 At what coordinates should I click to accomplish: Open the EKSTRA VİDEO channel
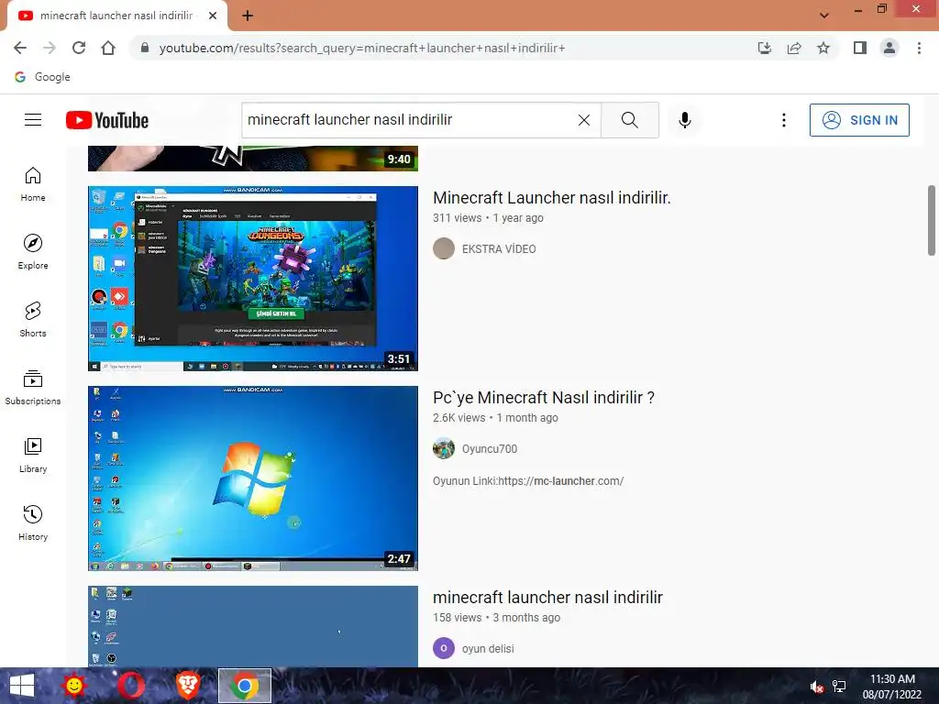(499, 249)
